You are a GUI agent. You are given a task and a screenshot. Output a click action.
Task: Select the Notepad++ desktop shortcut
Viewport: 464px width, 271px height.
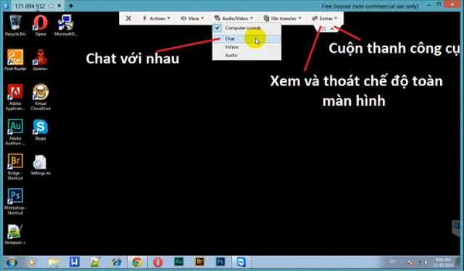(x=15, y=234)
